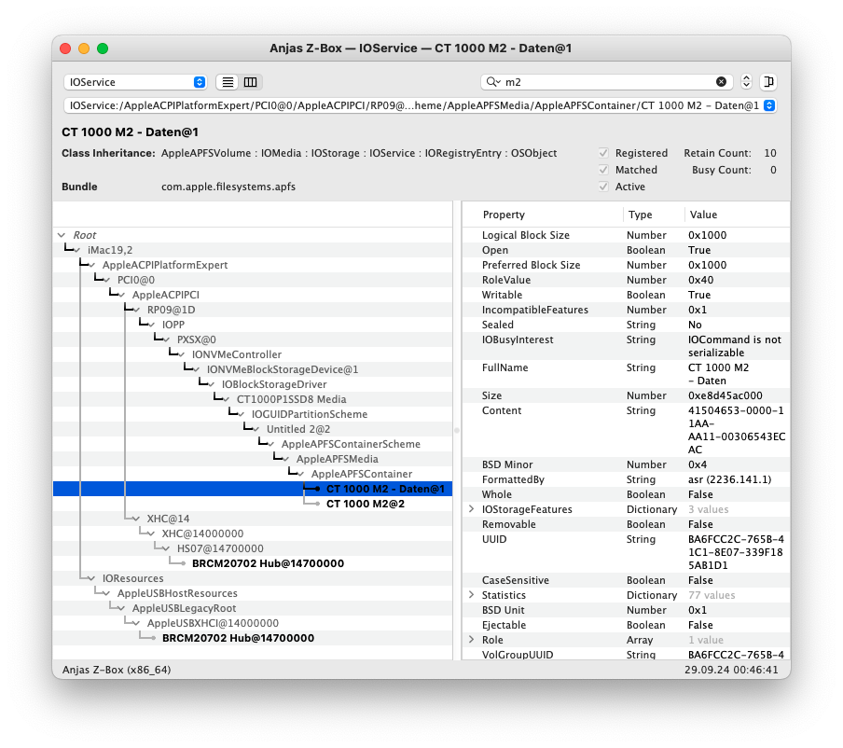Collapse the IONVMeController node
This screenshot has height=748, width=843.
tap(181, 354)
